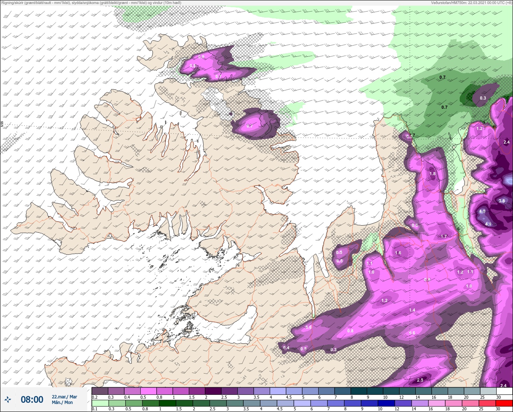Select the lower scale pink swatch starting at 18
Screen dimensions: 513x412
(454, 403)
